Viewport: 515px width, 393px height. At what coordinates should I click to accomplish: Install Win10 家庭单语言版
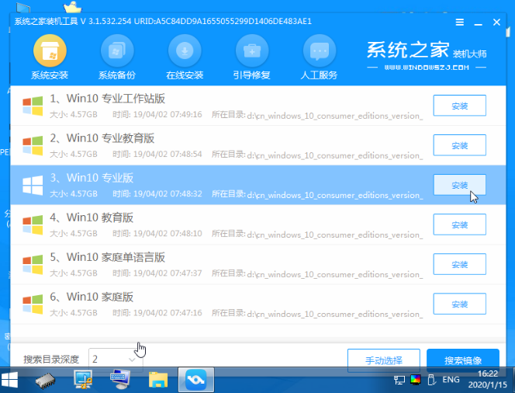(459, 264)
